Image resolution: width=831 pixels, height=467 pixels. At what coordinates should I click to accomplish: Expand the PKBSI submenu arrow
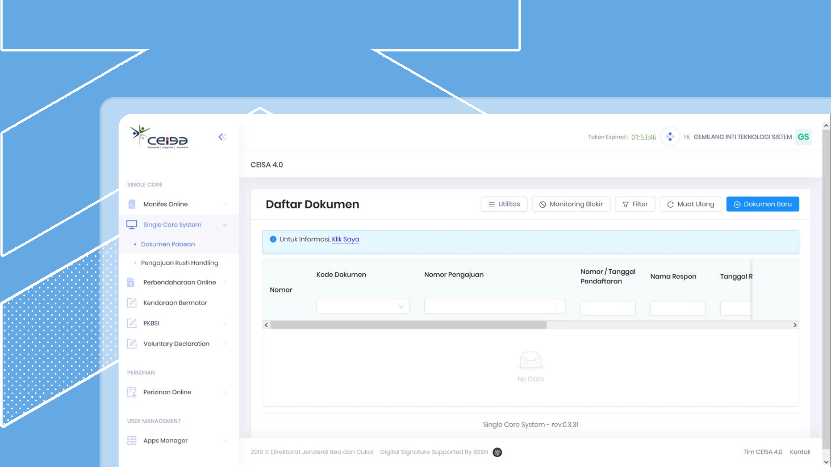225,323
